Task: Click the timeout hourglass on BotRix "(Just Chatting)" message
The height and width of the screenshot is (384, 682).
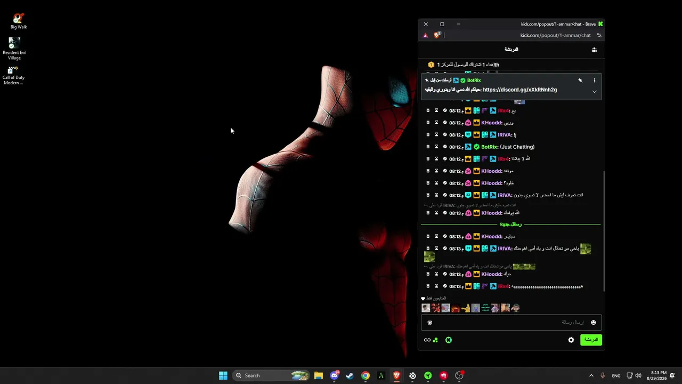Action: pyautogui.click(x=436, y=147)
